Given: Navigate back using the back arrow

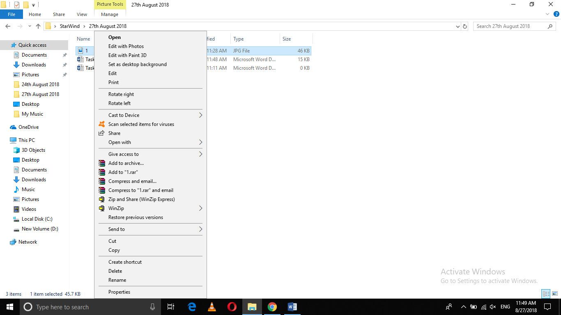Looking at the screenshot, I should click(7, 26).
